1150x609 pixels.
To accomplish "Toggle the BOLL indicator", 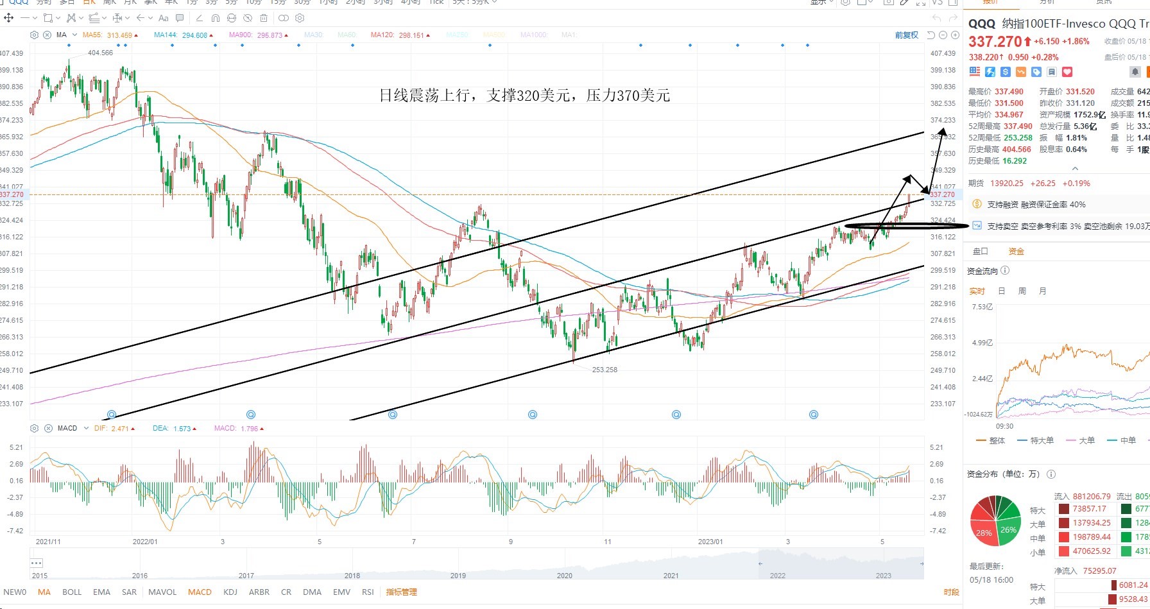I will 72,592.
